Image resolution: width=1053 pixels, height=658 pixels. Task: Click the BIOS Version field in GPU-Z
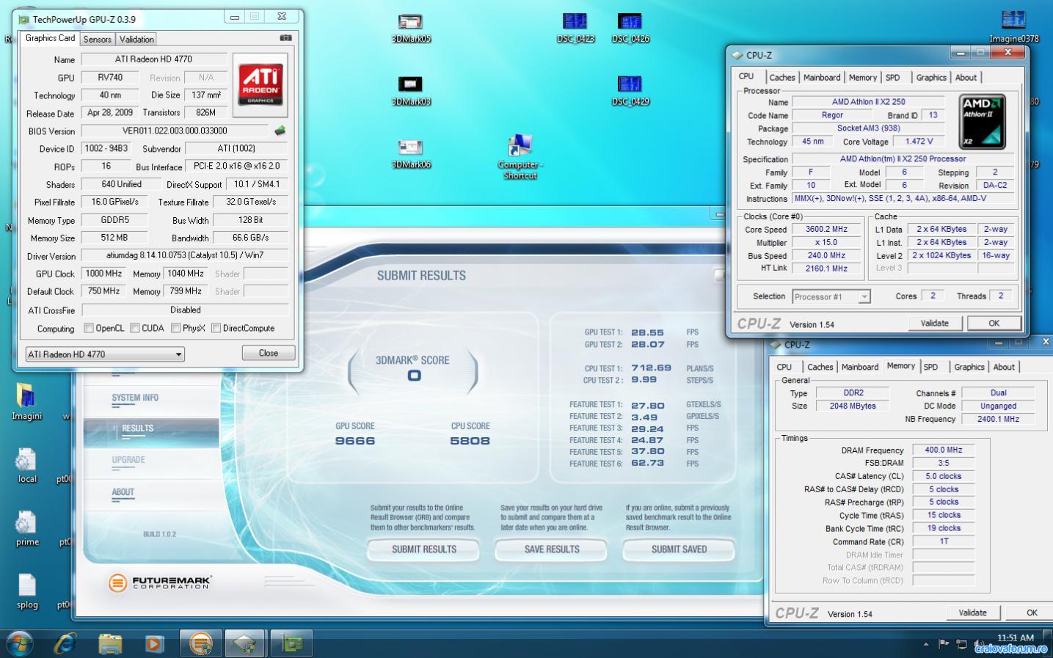175,131
